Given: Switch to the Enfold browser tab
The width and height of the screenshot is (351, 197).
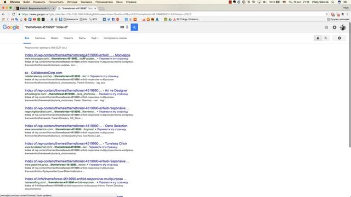Looking at the screenshot, I should (x=35, y=8).
